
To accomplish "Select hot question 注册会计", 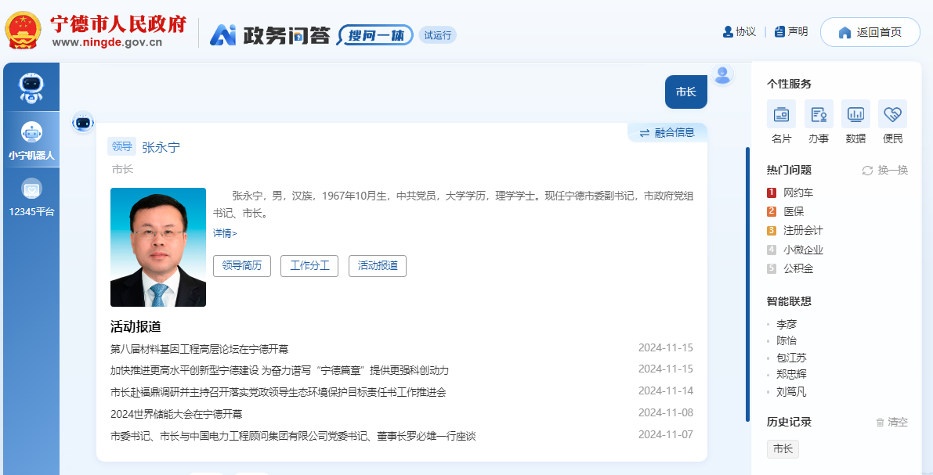I will (x=803, y=231).
